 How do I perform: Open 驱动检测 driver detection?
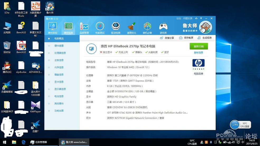(116, 28)
